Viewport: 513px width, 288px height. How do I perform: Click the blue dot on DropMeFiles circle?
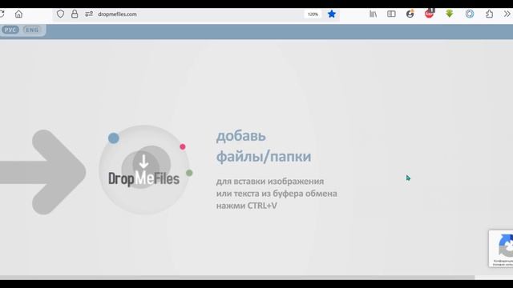click(x=114, y=138)
